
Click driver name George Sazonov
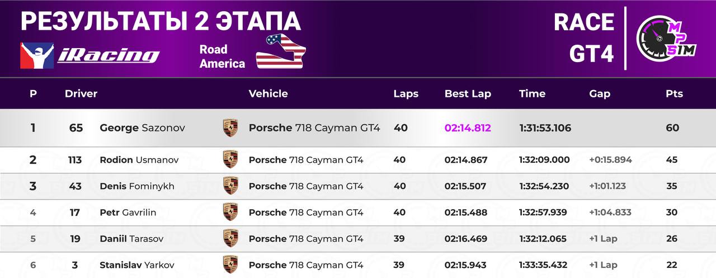(142, 128)
